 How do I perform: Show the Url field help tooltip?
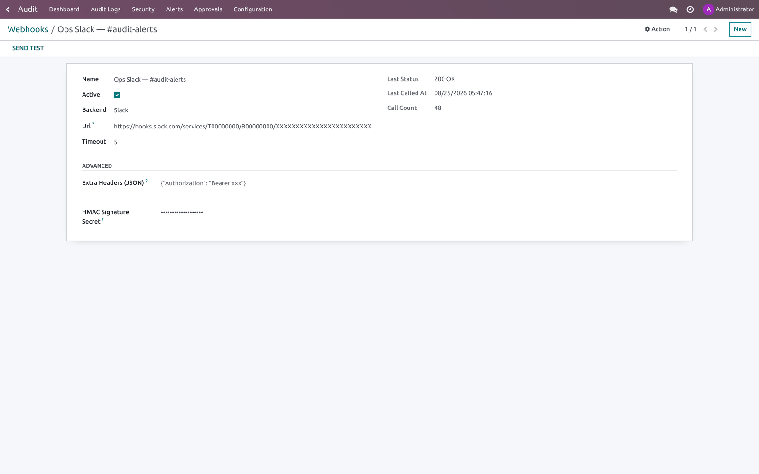click(x=93, y=124)
